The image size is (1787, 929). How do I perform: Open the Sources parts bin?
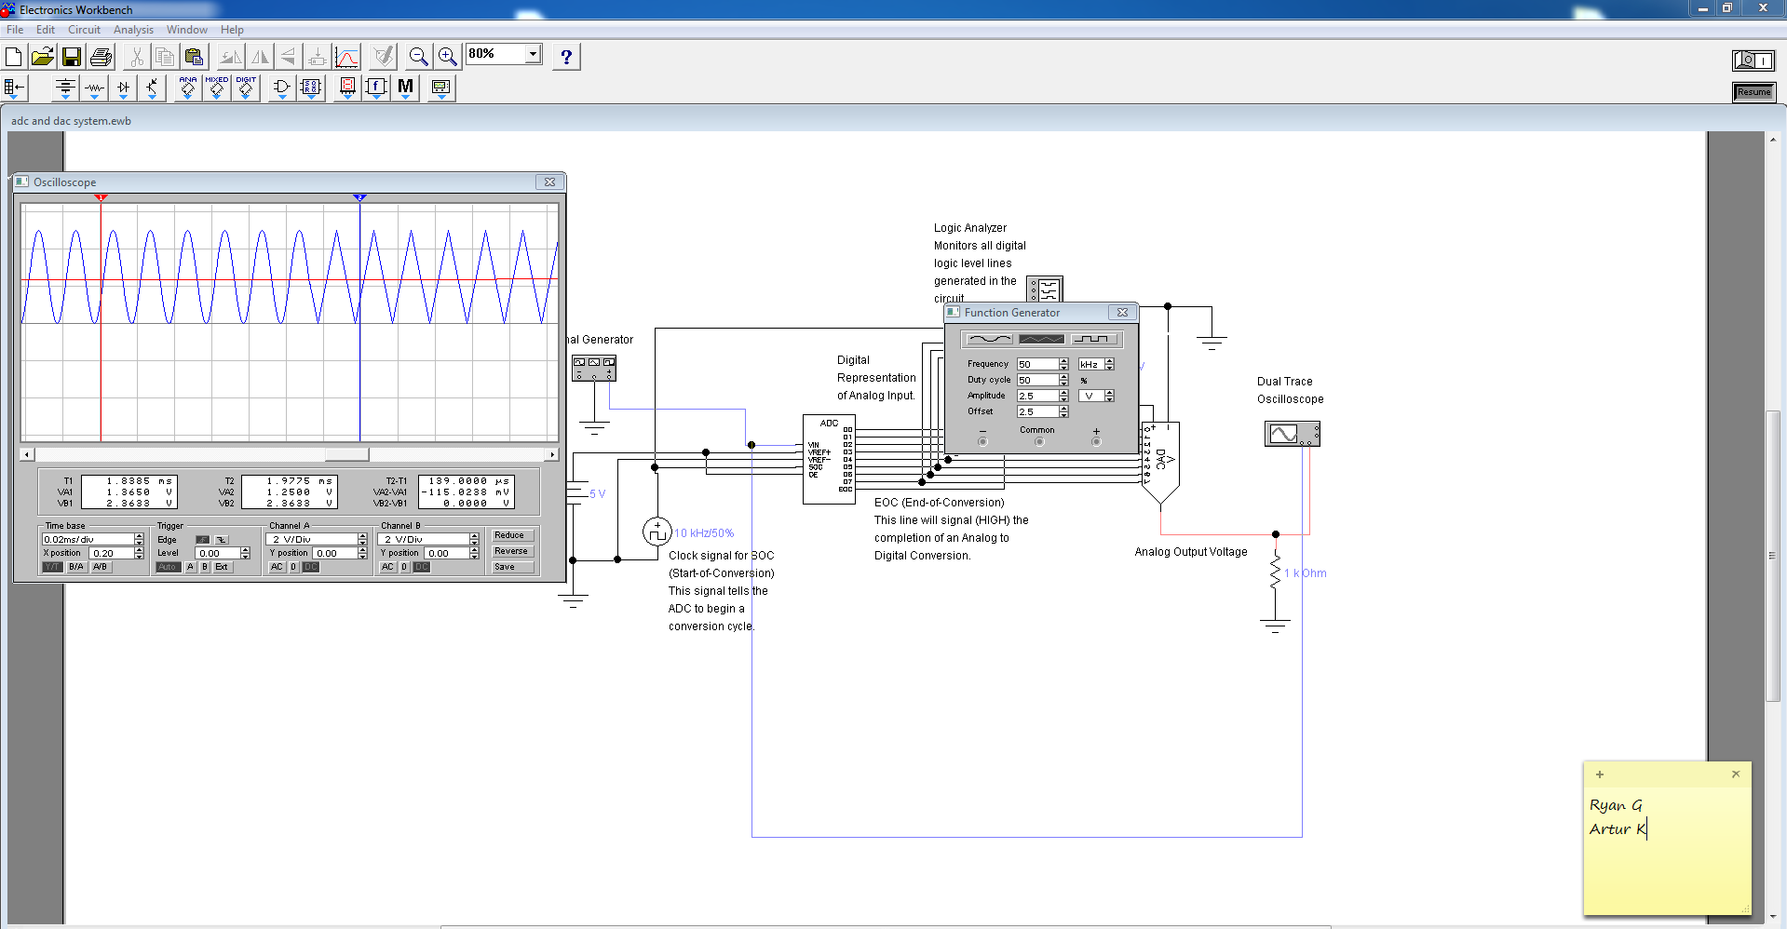coord(65,88)
